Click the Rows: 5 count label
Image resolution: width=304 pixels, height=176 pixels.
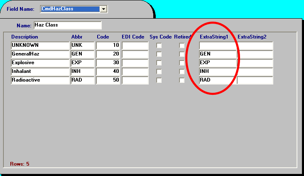(20, 164)
